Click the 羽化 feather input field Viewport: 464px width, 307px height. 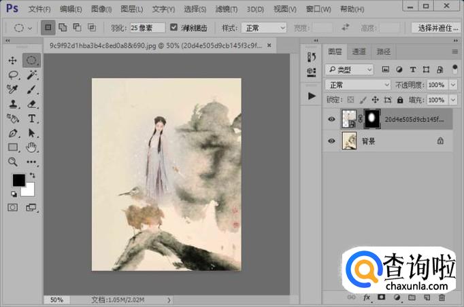(146, 28)
